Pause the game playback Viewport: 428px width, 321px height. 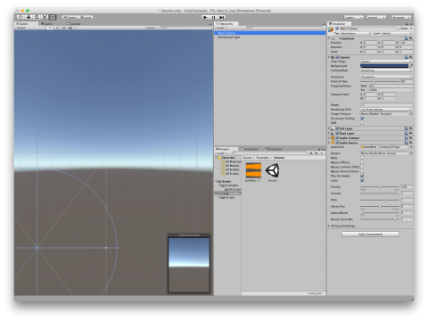213,17
